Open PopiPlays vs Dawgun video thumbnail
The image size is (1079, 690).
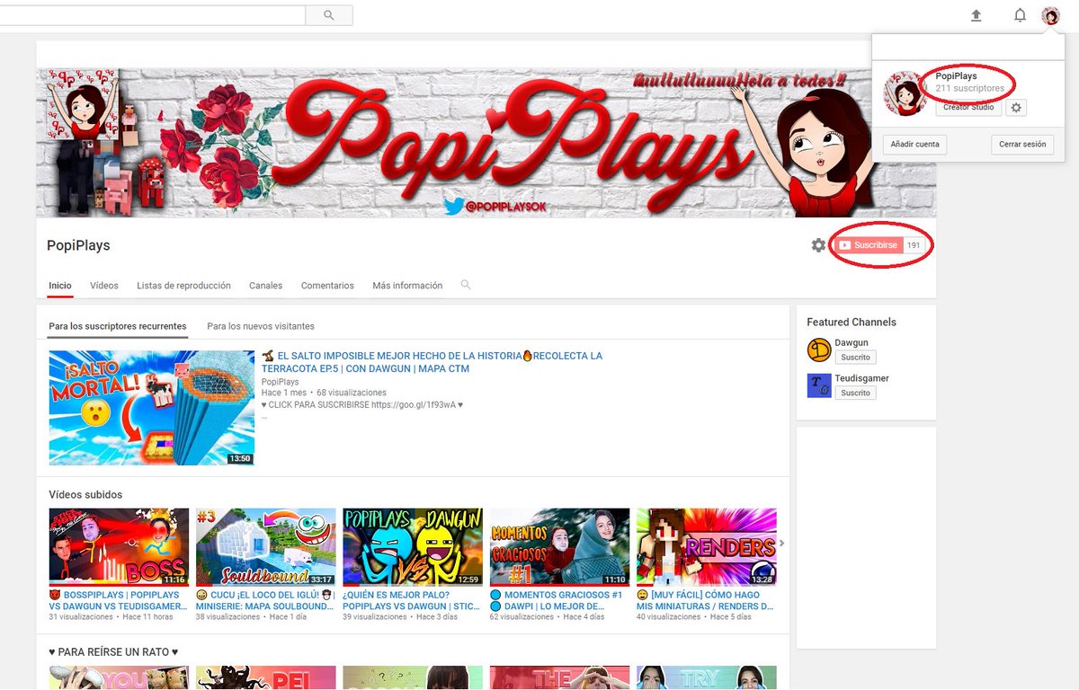(x=413, y=547)
